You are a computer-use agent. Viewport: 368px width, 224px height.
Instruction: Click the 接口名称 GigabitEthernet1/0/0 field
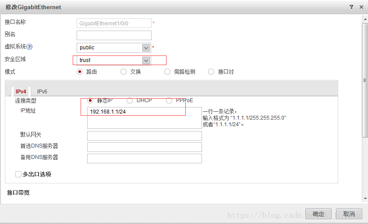(114, 23)
